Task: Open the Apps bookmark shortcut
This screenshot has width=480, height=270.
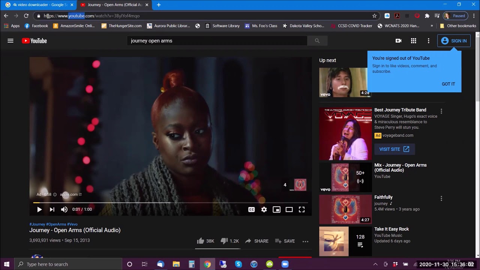Action: pos(12,26)
